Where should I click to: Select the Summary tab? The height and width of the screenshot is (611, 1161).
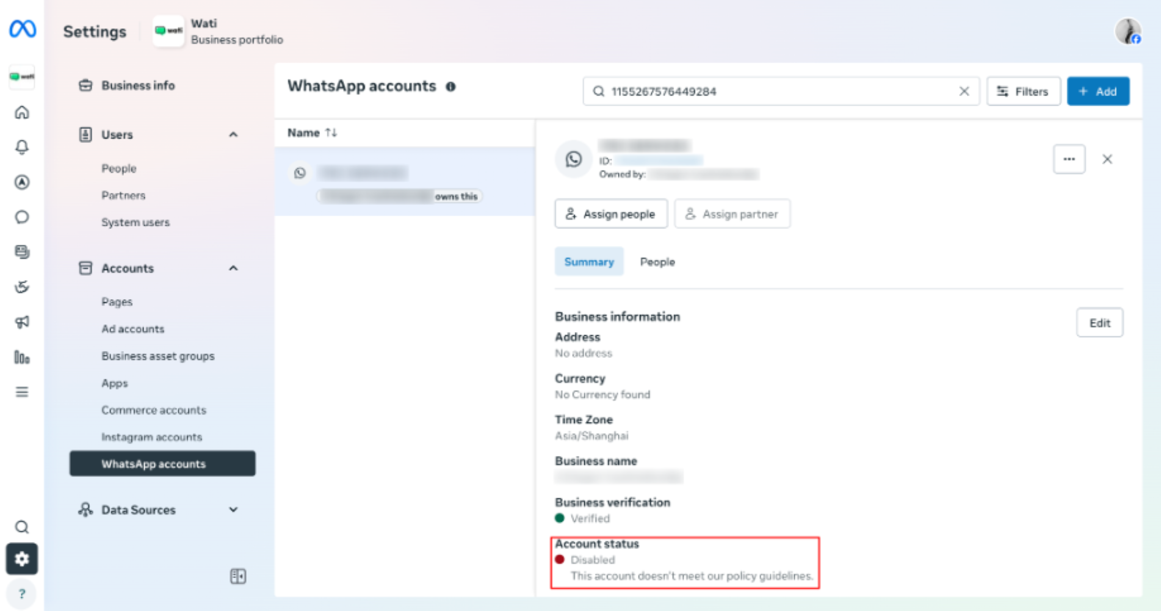pos(589,262)
